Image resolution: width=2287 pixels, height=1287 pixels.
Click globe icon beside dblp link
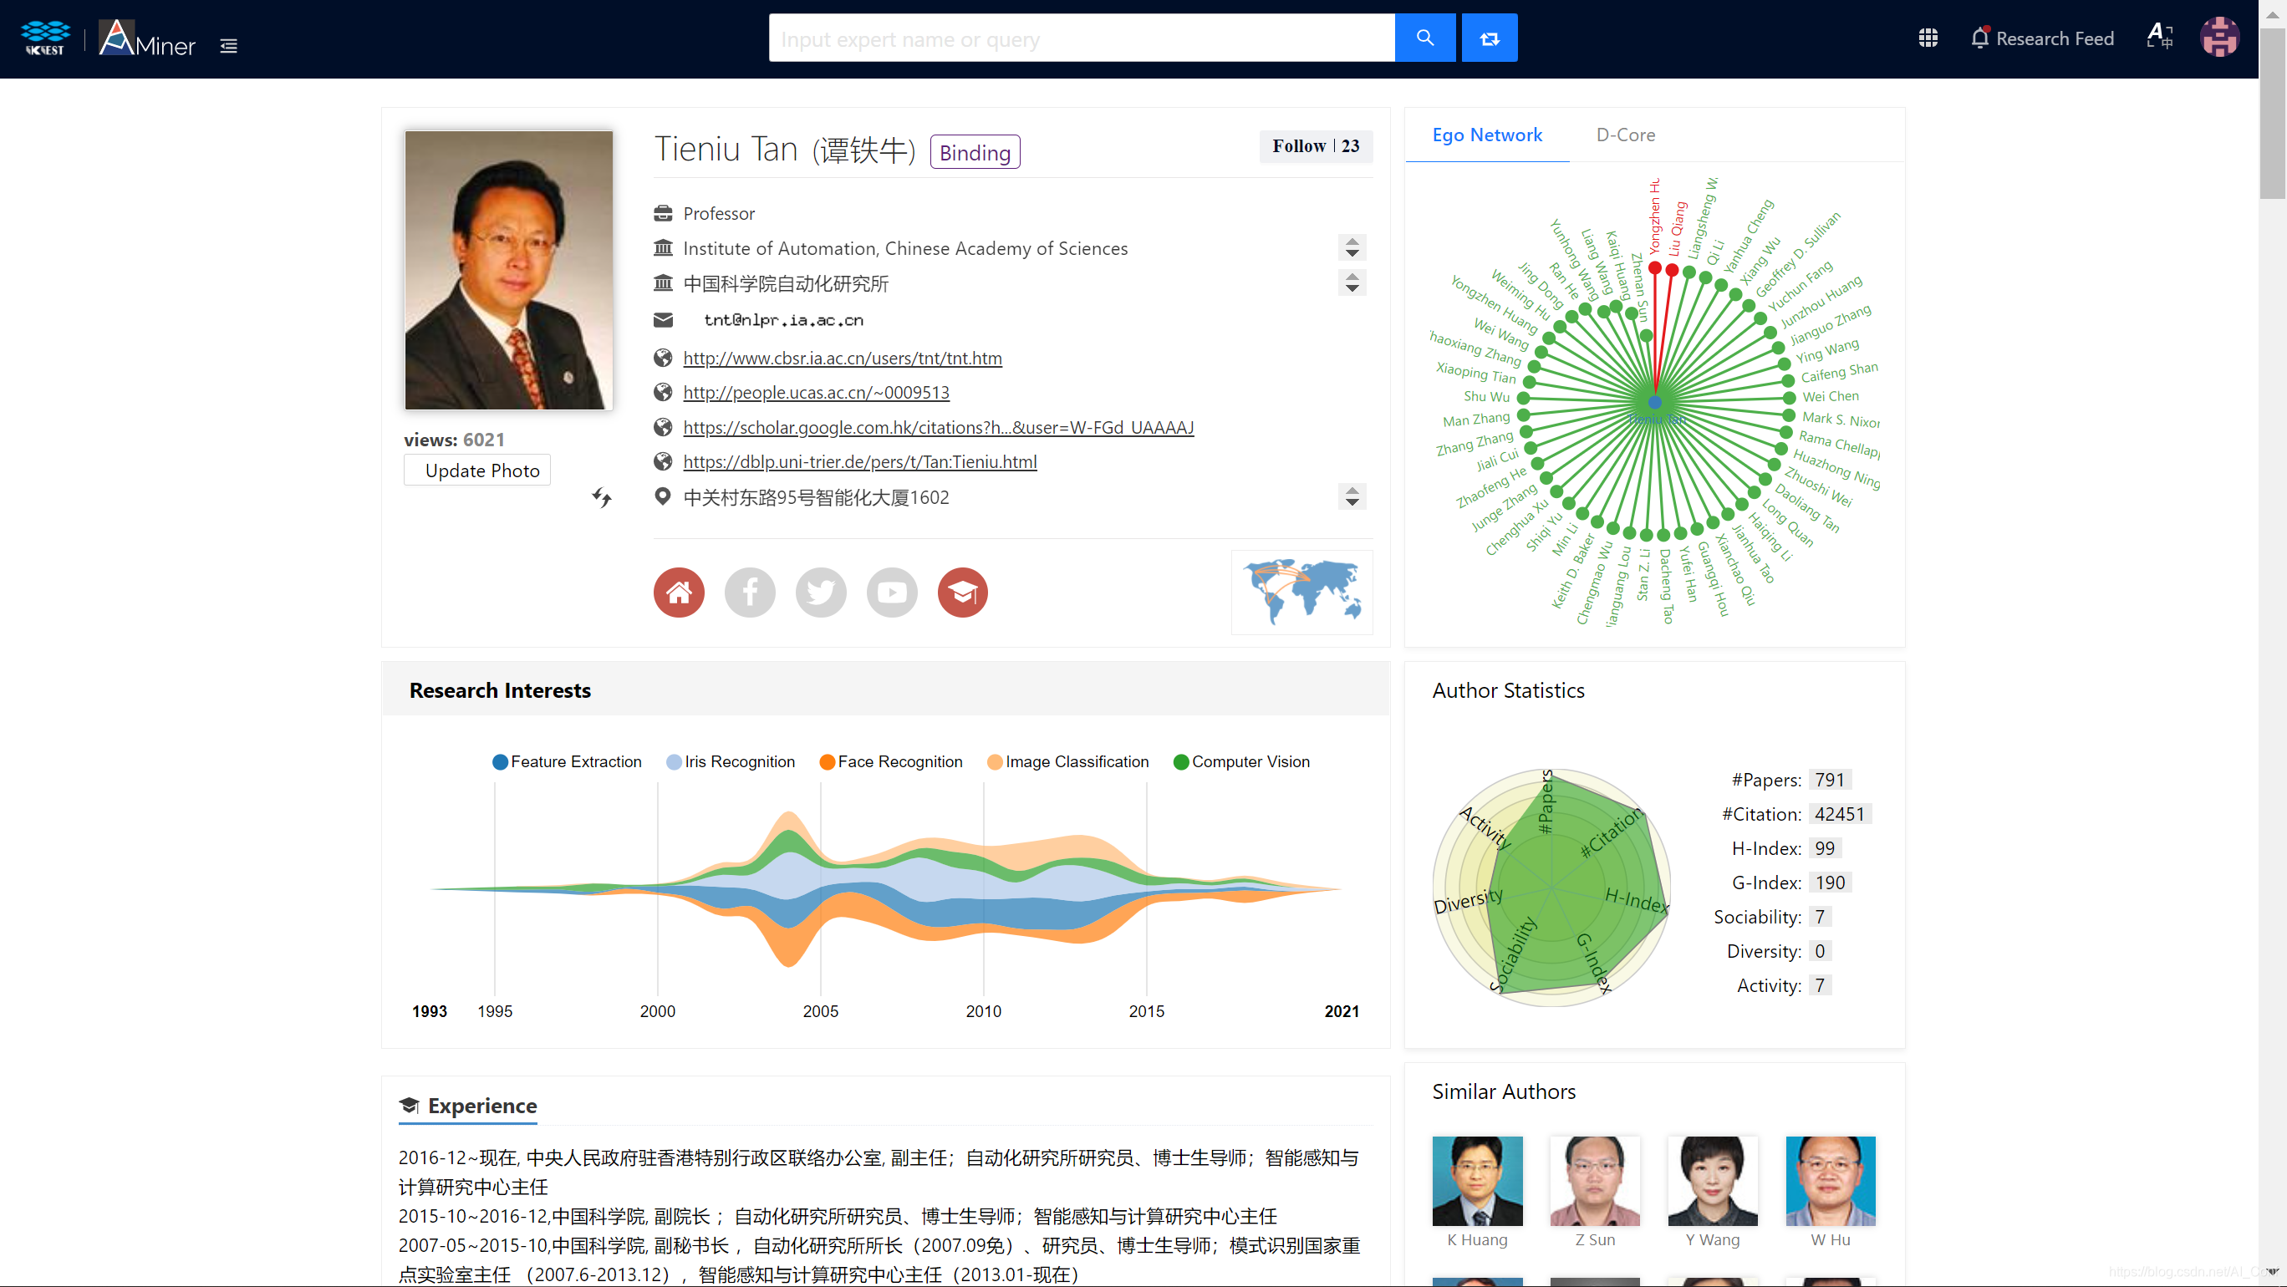point(662,461)
